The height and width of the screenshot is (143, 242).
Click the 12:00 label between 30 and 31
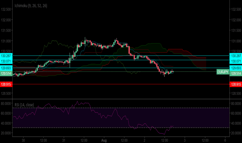coord(44,140)
